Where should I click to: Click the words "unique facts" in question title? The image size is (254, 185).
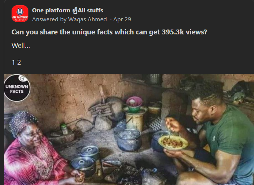92,32
